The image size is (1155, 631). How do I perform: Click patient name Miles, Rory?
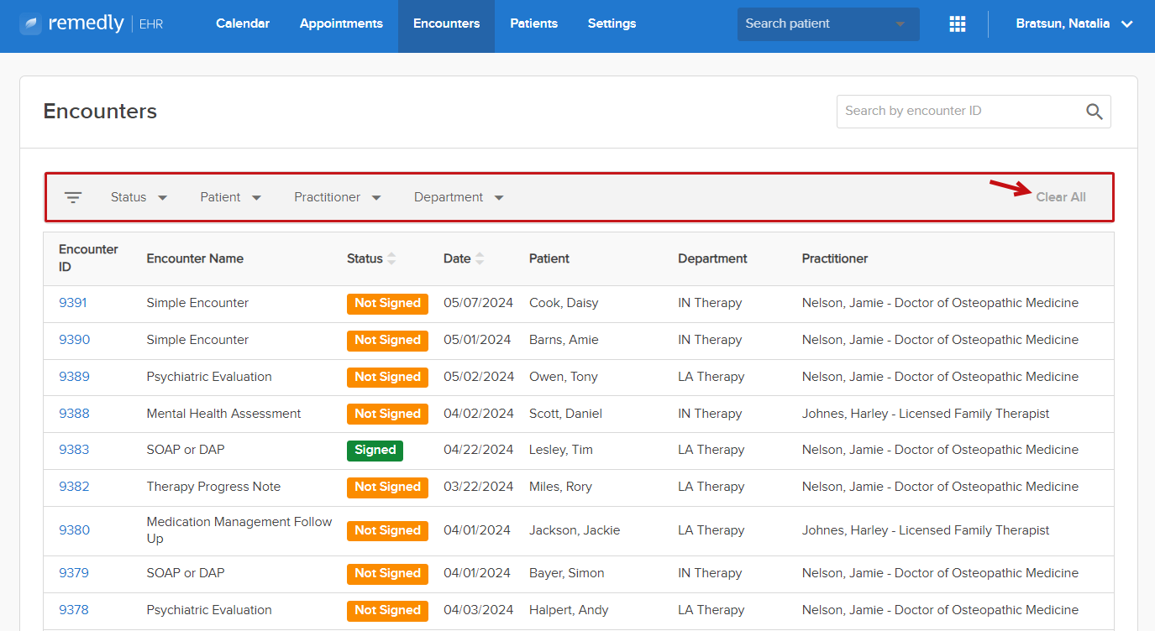[560, 487]
